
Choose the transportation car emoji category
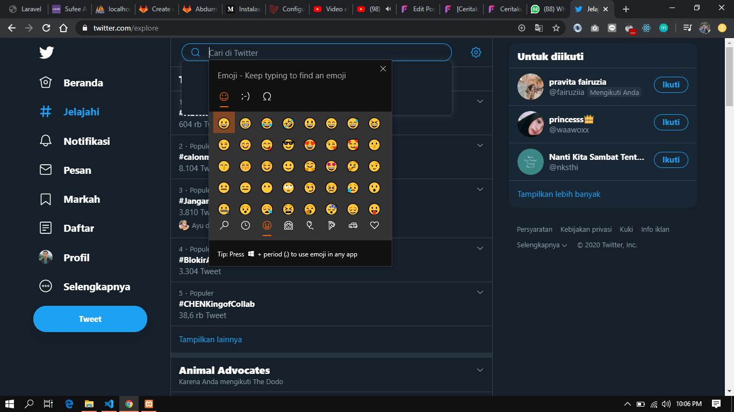[x=353, y=225]
